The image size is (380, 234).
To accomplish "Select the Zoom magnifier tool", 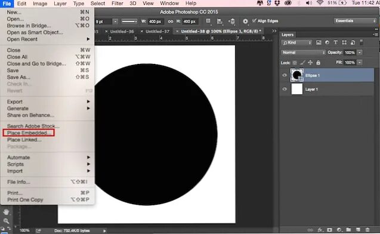I will point(6,221).
